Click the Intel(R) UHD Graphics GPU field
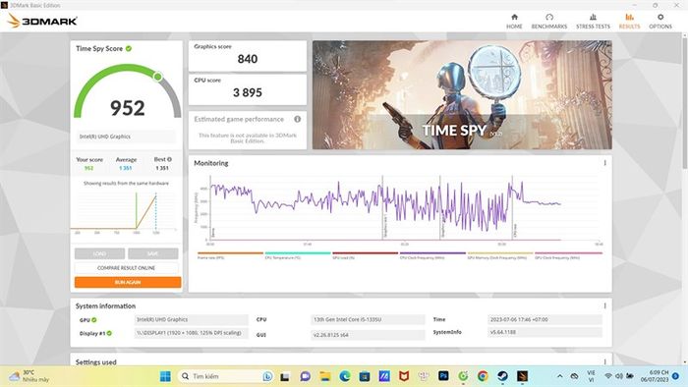688x387 pixels. coord(191,319)
